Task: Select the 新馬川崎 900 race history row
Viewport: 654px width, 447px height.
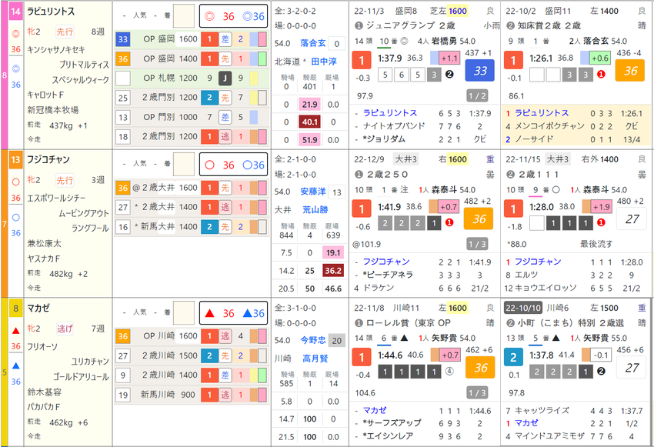Action: 192,395
